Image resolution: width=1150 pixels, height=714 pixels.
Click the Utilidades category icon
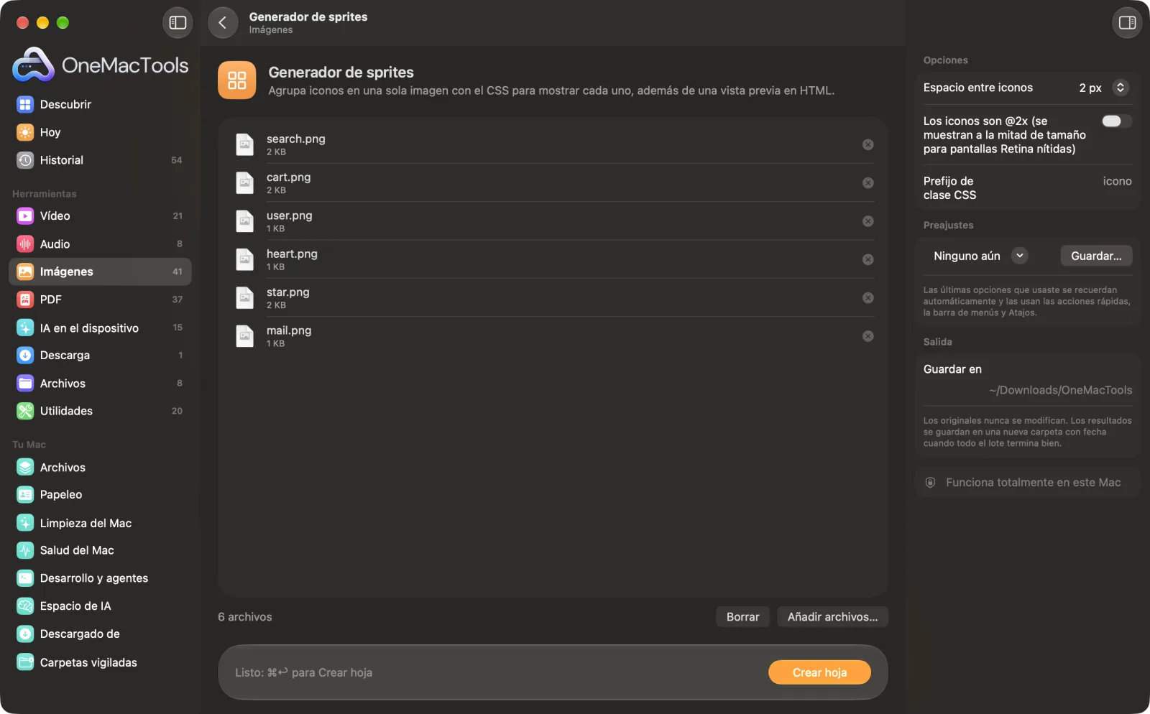25,411
